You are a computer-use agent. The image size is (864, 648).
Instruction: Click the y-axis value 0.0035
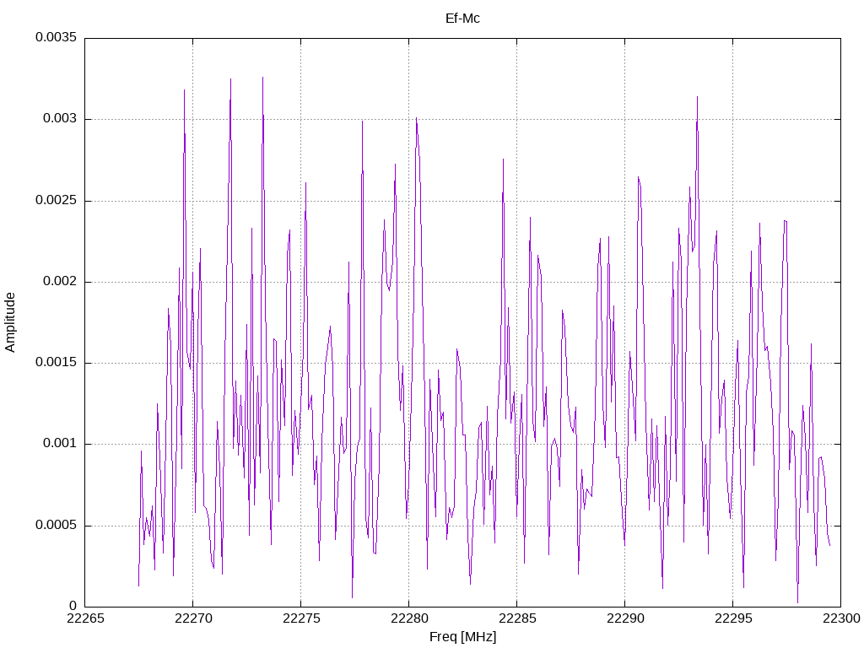[x=57, y=37]
